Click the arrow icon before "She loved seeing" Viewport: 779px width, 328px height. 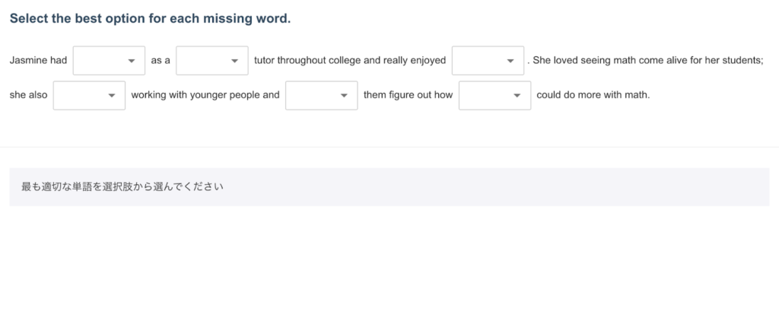click(510, 61)
